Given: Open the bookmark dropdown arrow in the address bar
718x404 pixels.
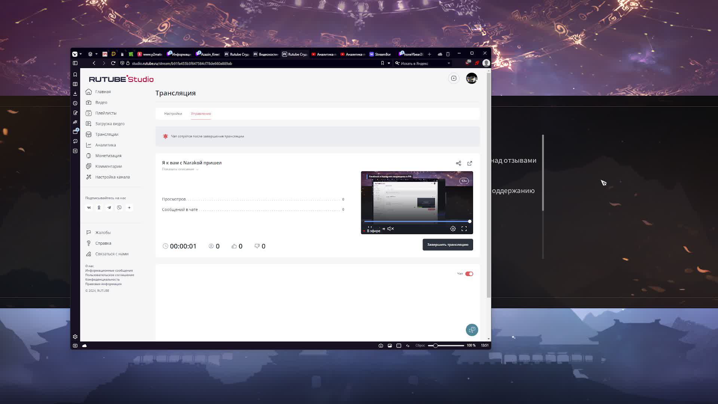Looking at the screenshot, I should 389,64.
